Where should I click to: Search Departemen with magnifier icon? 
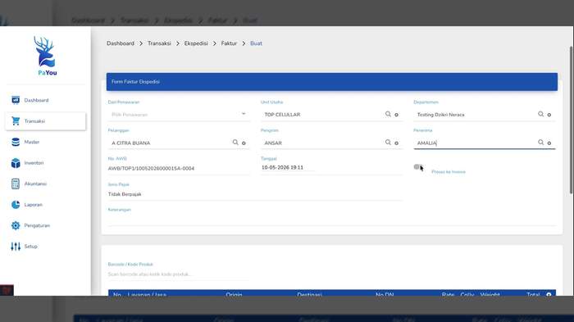point(540,114)
